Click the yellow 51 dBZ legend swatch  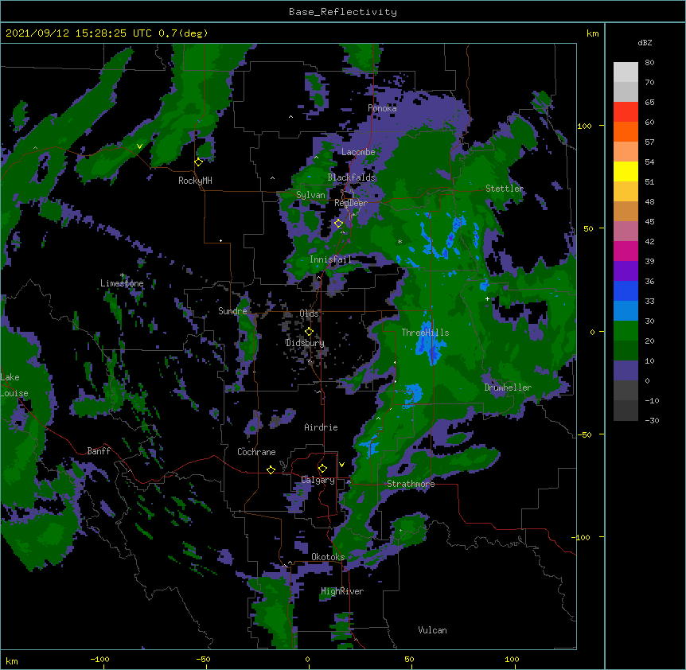(626, 171)
